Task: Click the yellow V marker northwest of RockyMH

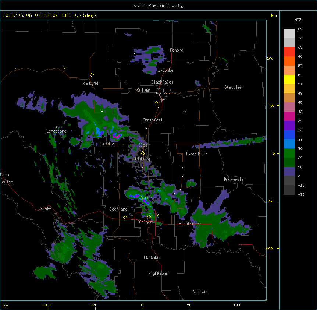Action: coord(64,68)
